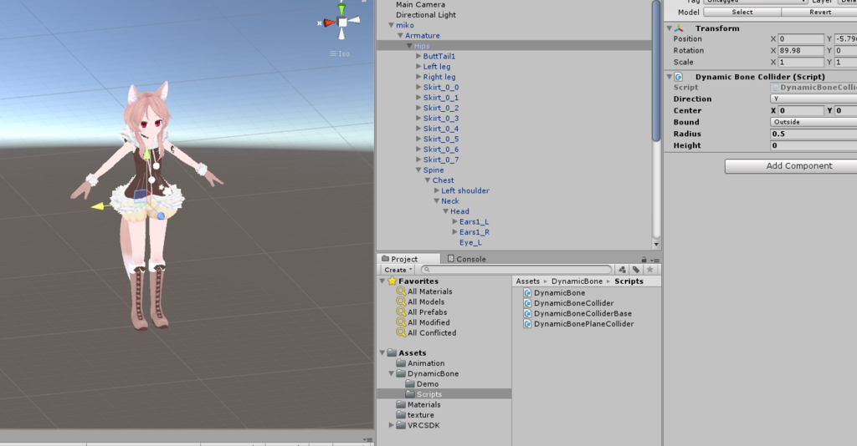857x446 pixels.
Task: Click the Animation folder icon
Action: click(401, 363)
